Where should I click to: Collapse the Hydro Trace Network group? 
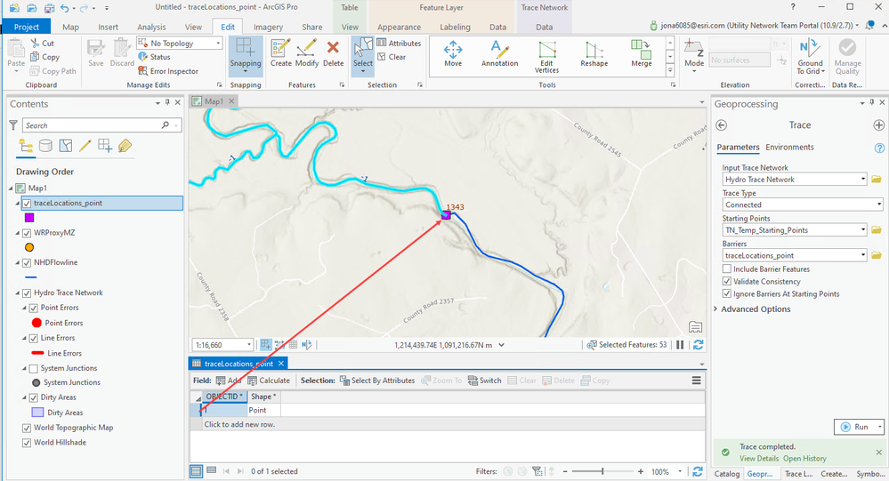[18, 293]
